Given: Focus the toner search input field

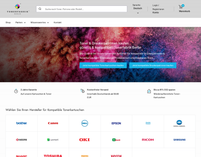Looking at the screenshot, I should 82,9.
